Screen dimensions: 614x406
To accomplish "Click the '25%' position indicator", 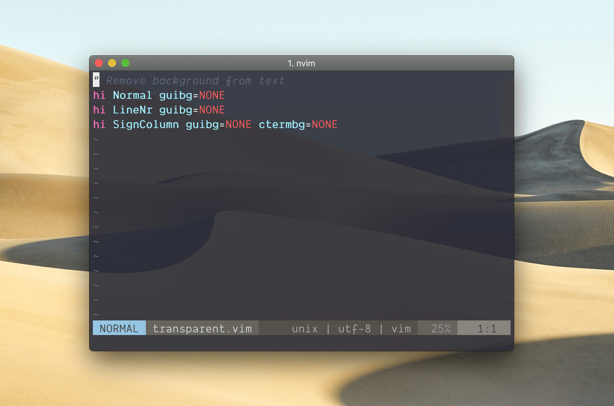I will pos(441,329).
